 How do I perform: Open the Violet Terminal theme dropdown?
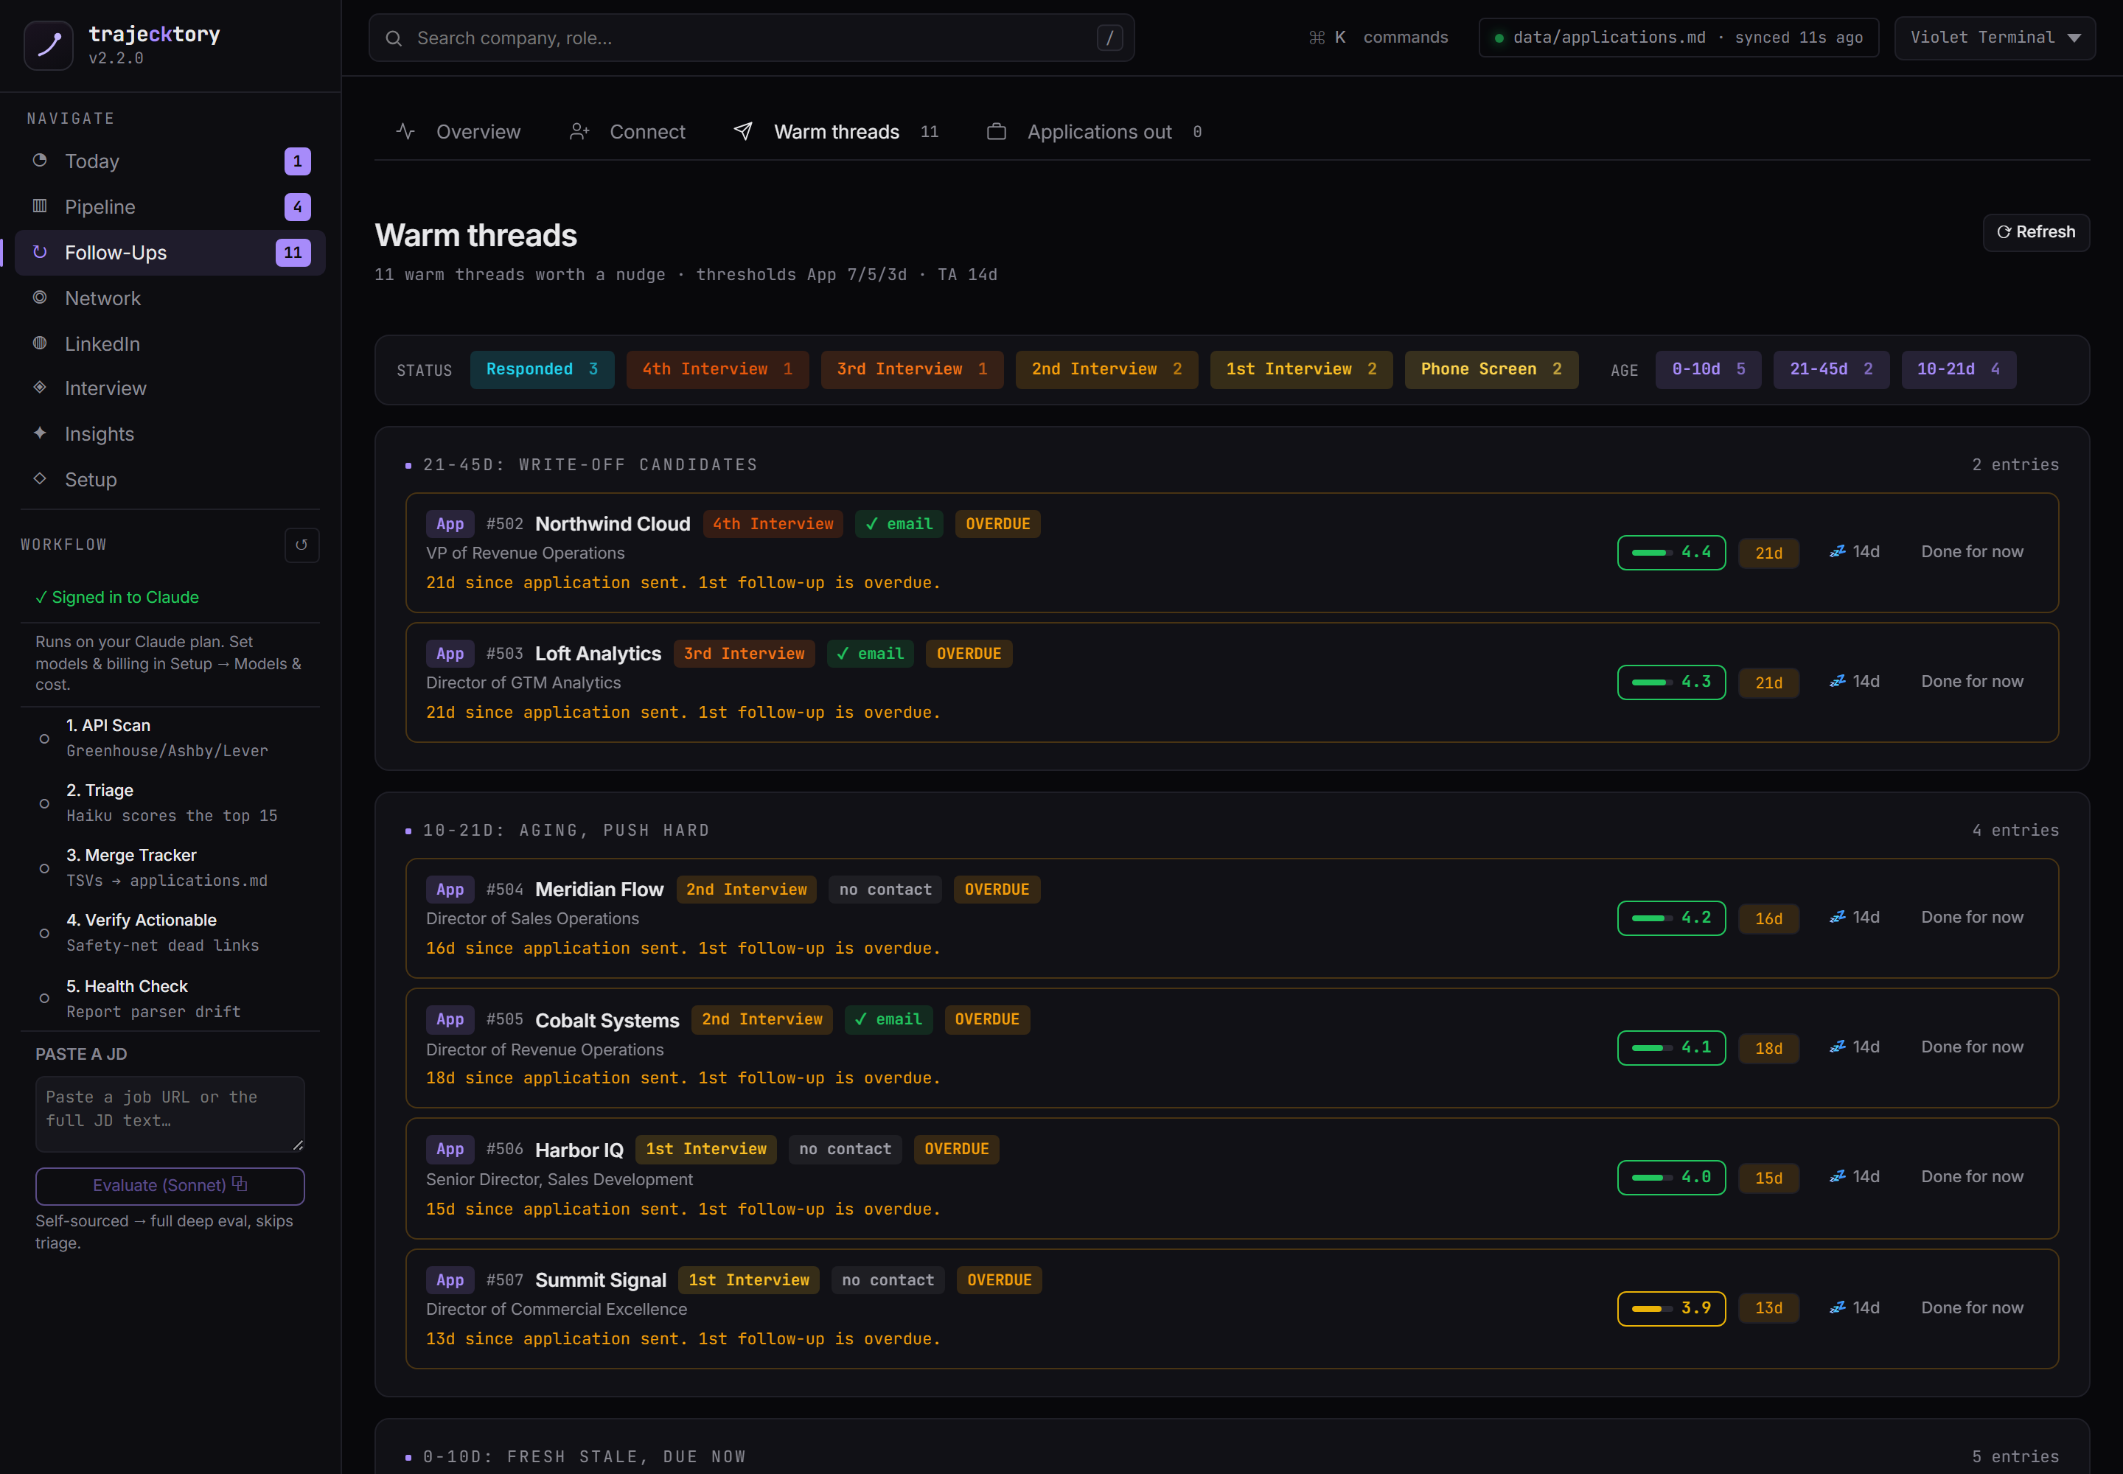click(x=1994, y=38)
